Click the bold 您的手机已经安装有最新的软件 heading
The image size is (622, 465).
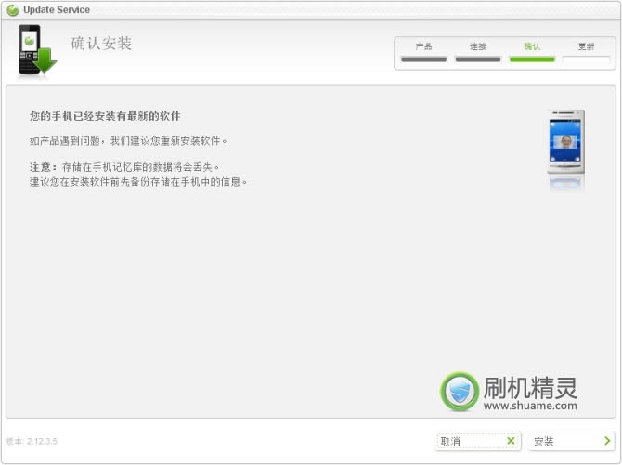(x=105, y=117)
